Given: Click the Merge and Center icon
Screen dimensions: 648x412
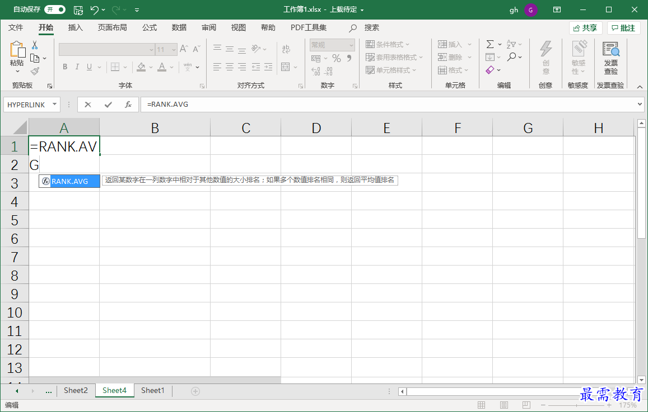Looking at the screenshot, I should point(285,67).
